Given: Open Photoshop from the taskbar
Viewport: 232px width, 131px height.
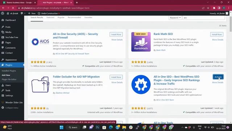Looking at the screenshot, I should [x=98, y=127].
